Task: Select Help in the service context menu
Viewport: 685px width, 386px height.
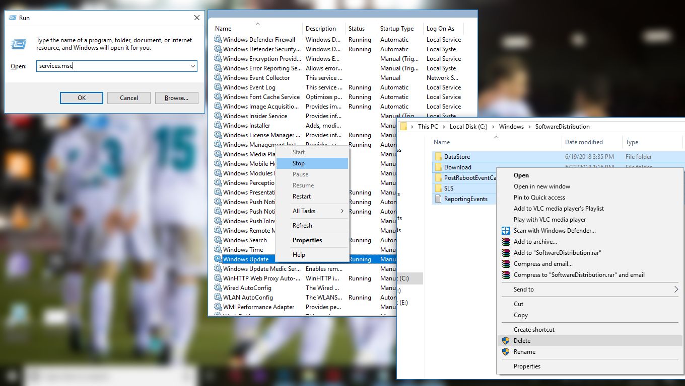Action: coord(312,255)
